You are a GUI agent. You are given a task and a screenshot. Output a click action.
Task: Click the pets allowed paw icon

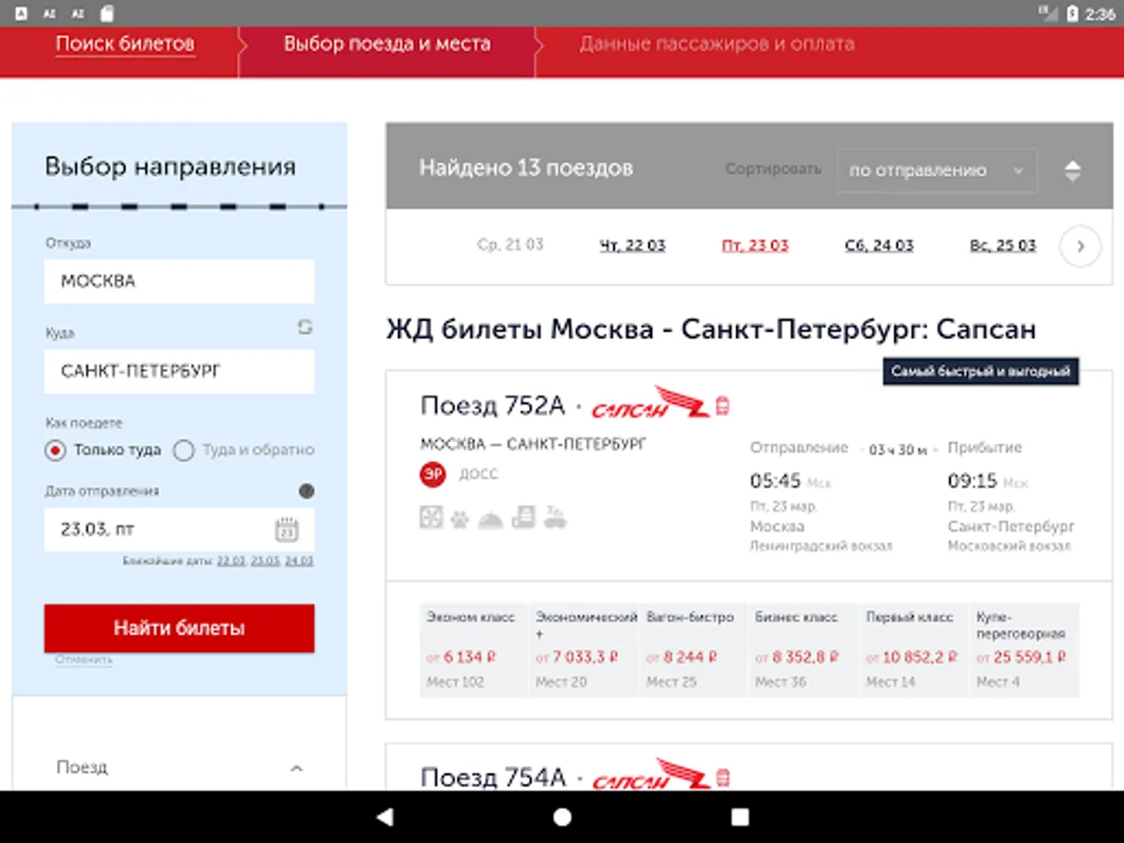[459, 518]
